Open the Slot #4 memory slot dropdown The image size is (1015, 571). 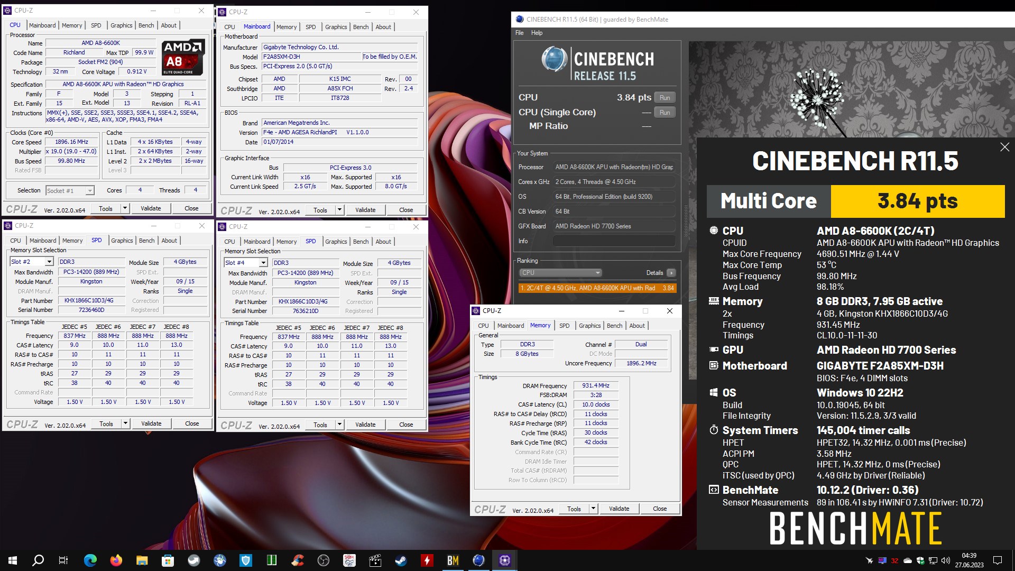(x=246, y=263)
